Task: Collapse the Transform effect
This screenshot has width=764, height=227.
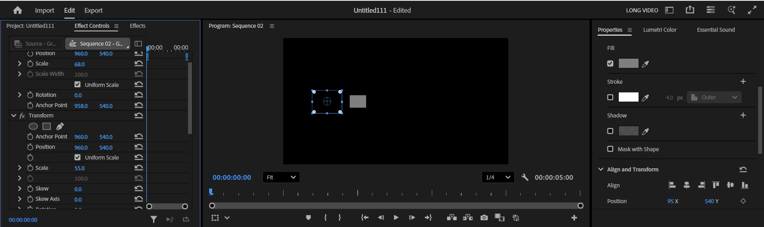Action: 14,115
